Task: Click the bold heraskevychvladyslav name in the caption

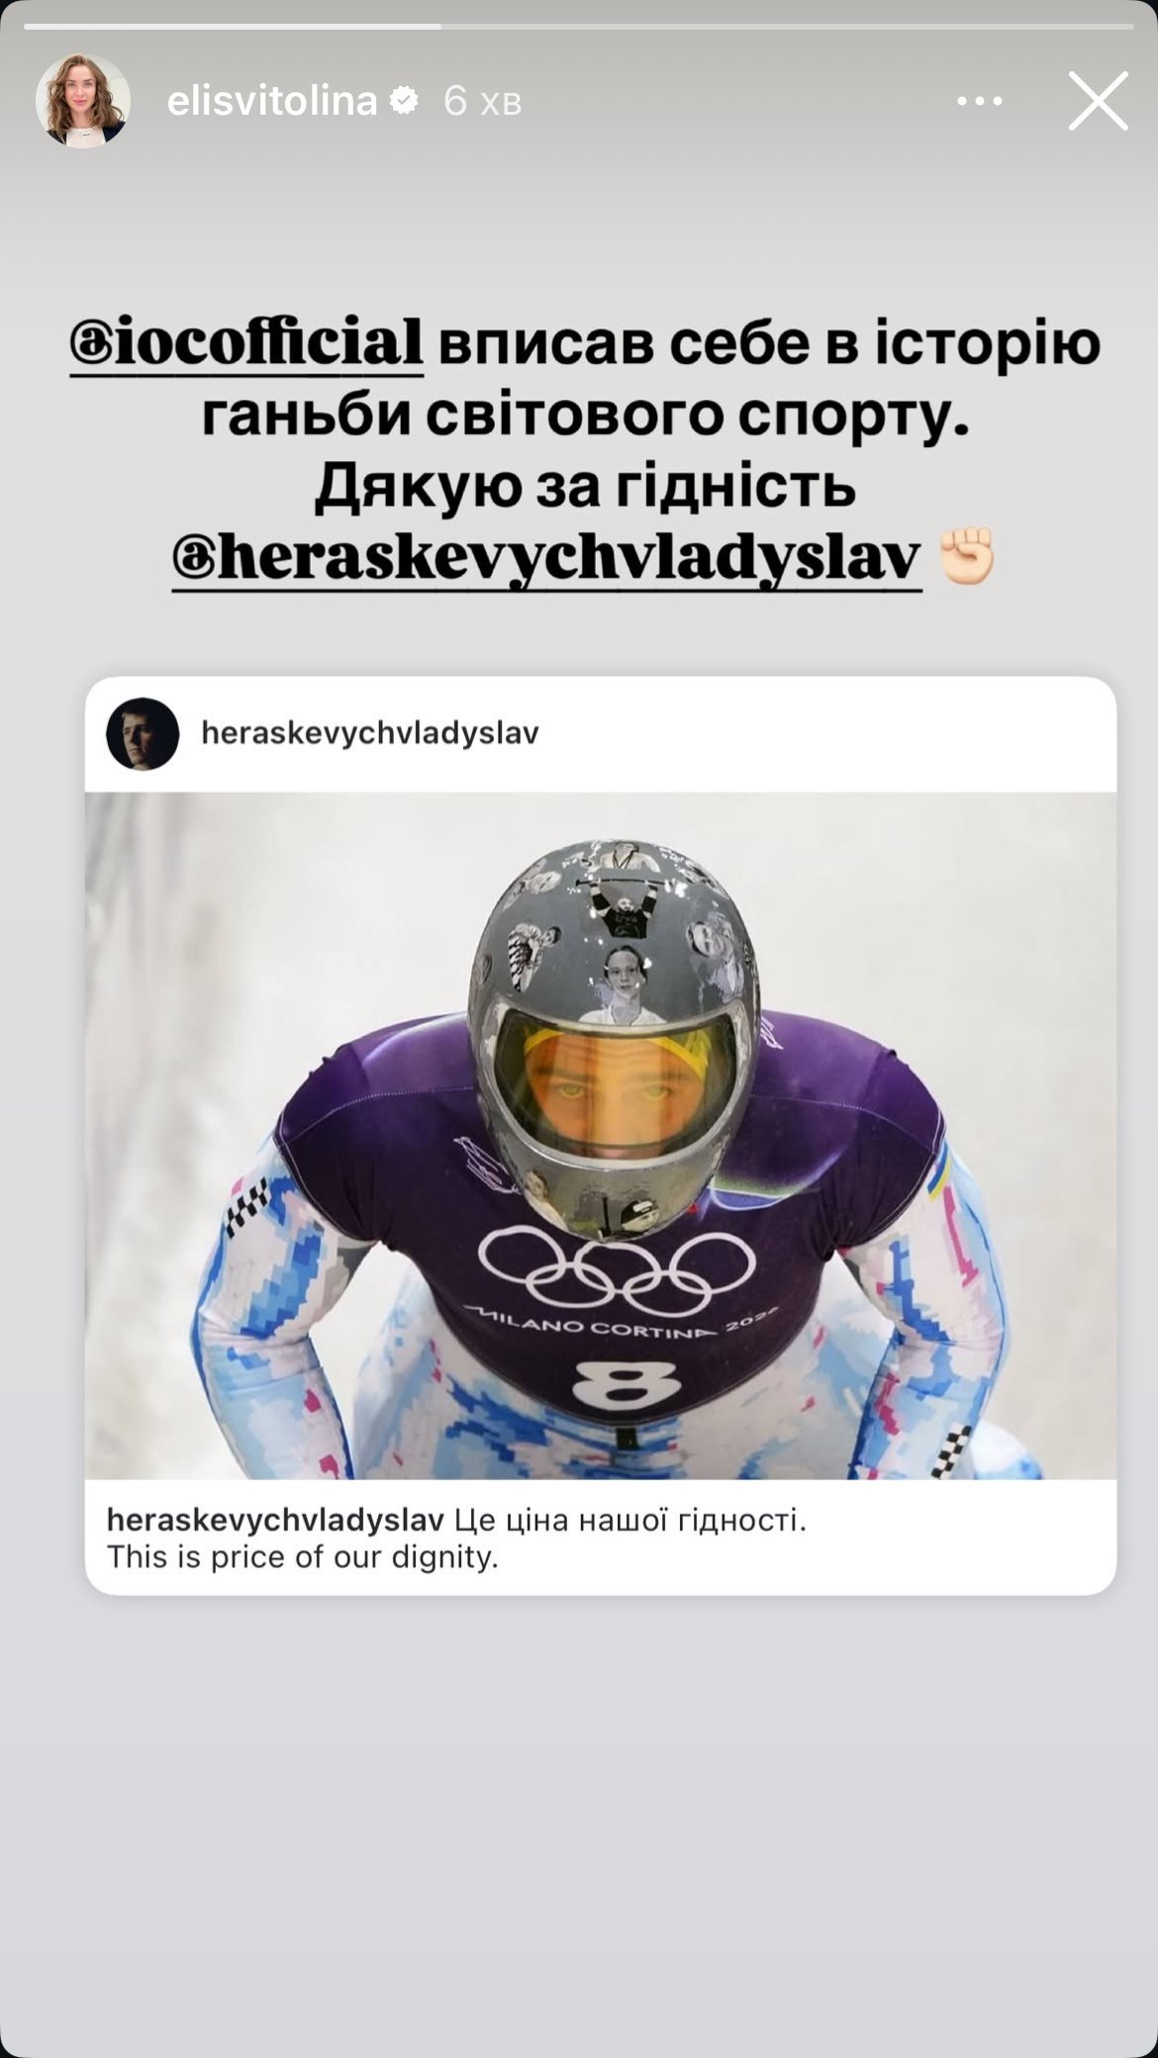Action: [275, 1520]
